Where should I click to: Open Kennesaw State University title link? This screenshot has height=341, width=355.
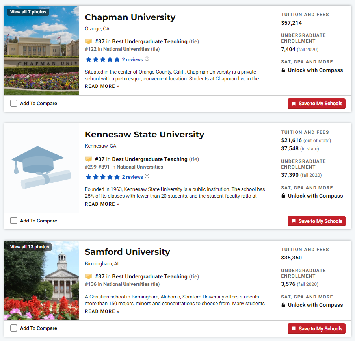click(144, 135)
